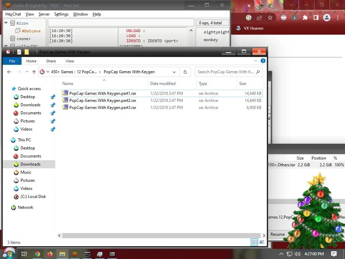This screenshot has width=345, height=259.
Task: Open the Settings menu in HexChat
Action: pos(61,14)
